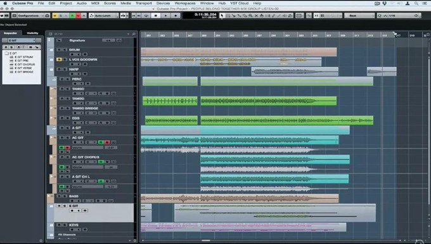Go to previous marker button

(x=134, y=16)
